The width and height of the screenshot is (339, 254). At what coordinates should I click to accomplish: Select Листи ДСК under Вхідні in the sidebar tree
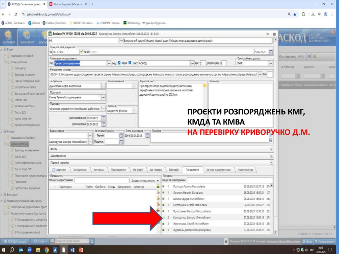[20, 113]
